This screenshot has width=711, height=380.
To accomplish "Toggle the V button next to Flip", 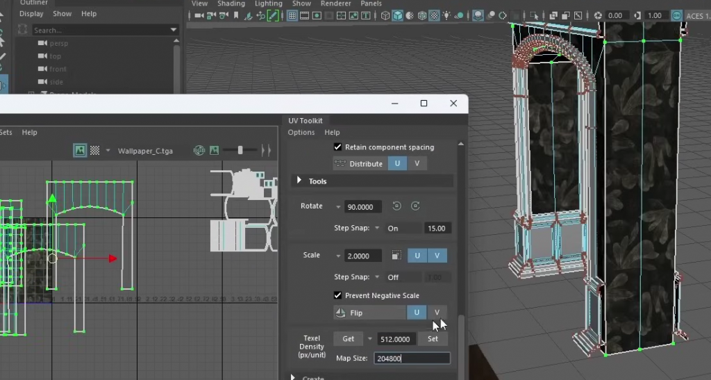I will click(437, 313).
